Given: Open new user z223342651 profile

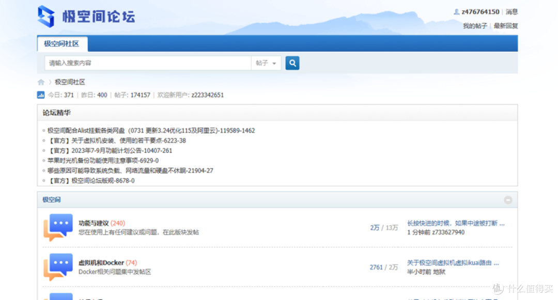Looking at the screenshot, I should pyautogui.click(x=208, y=95).
